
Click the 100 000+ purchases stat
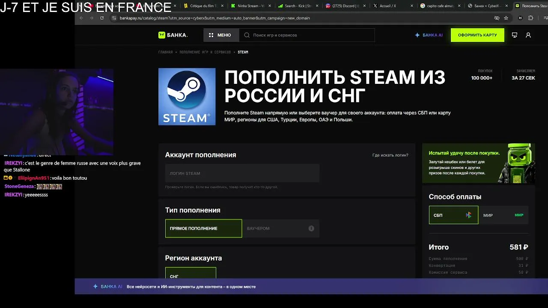[482, 75]
